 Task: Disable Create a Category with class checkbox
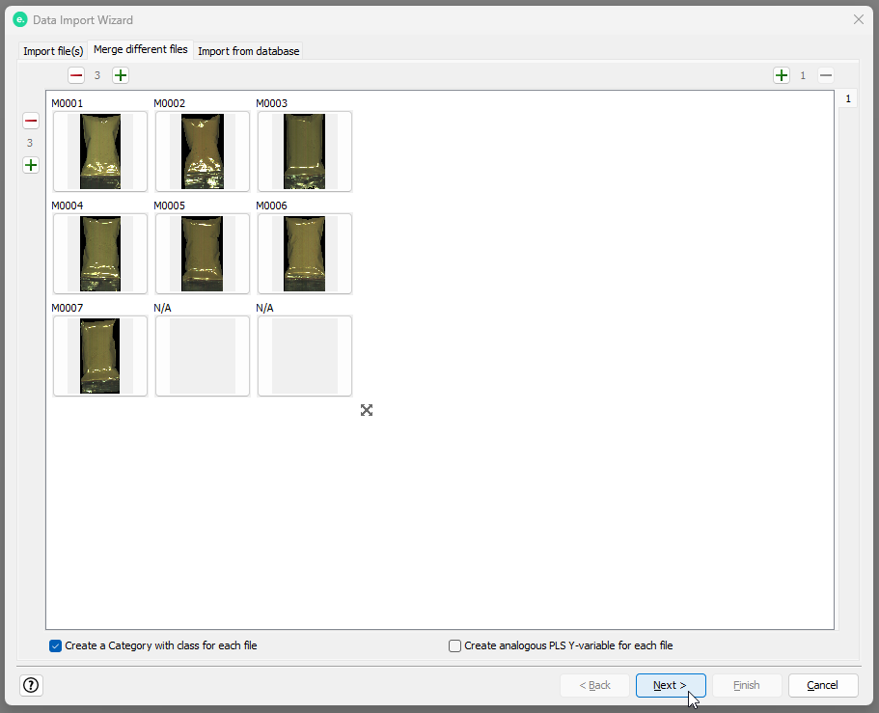click(x=56, y=645)
